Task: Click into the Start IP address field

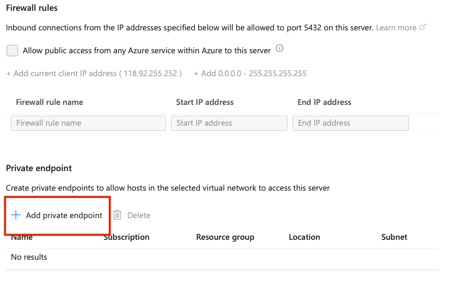Action: (229, 123)
